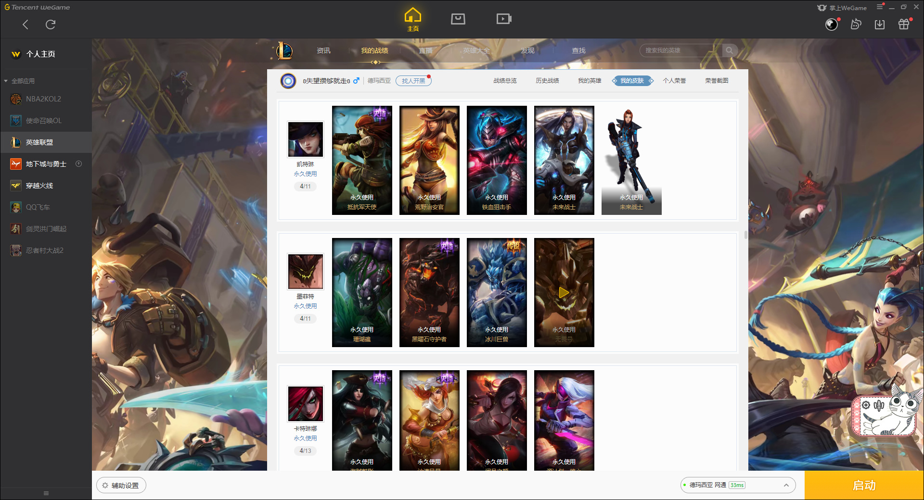This screenshot has height=500, width=924.
Task: Expand the 德玛西亚 网通 server dropdown
Action: pyautogui.click(x=737, y=485)
